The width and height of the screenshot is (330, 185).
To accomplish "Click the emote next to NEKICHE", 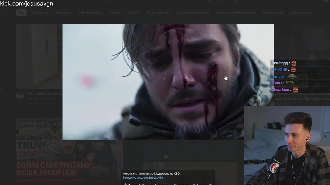I will coord(293,70).
